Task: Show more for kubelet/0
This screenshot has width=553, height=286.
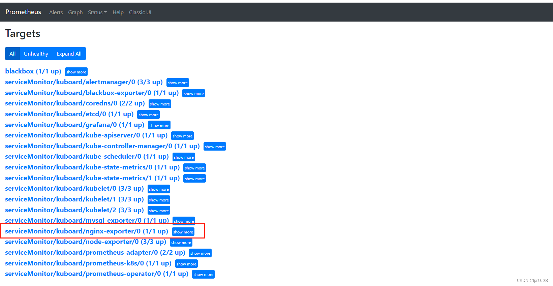Action: tap(159, 189)
